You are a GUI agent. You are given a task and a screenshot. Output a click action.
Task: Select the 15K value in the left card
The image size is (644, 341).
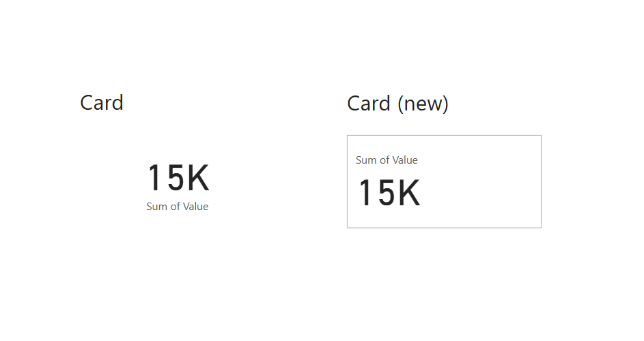(x=178, y=178)
